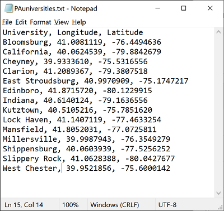
Task: Click on the Mansfield line
Action: click(80, 130)
